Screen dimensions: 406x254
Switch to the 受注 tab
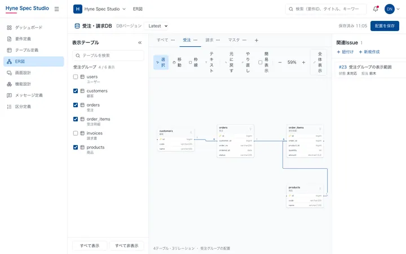click(187, 40)
